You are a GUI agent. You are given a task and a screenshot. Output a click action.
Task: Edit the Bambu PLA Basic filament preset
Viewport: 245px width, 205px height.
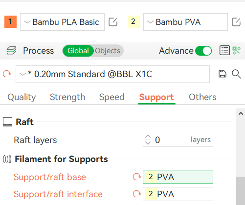coord(113,22)
